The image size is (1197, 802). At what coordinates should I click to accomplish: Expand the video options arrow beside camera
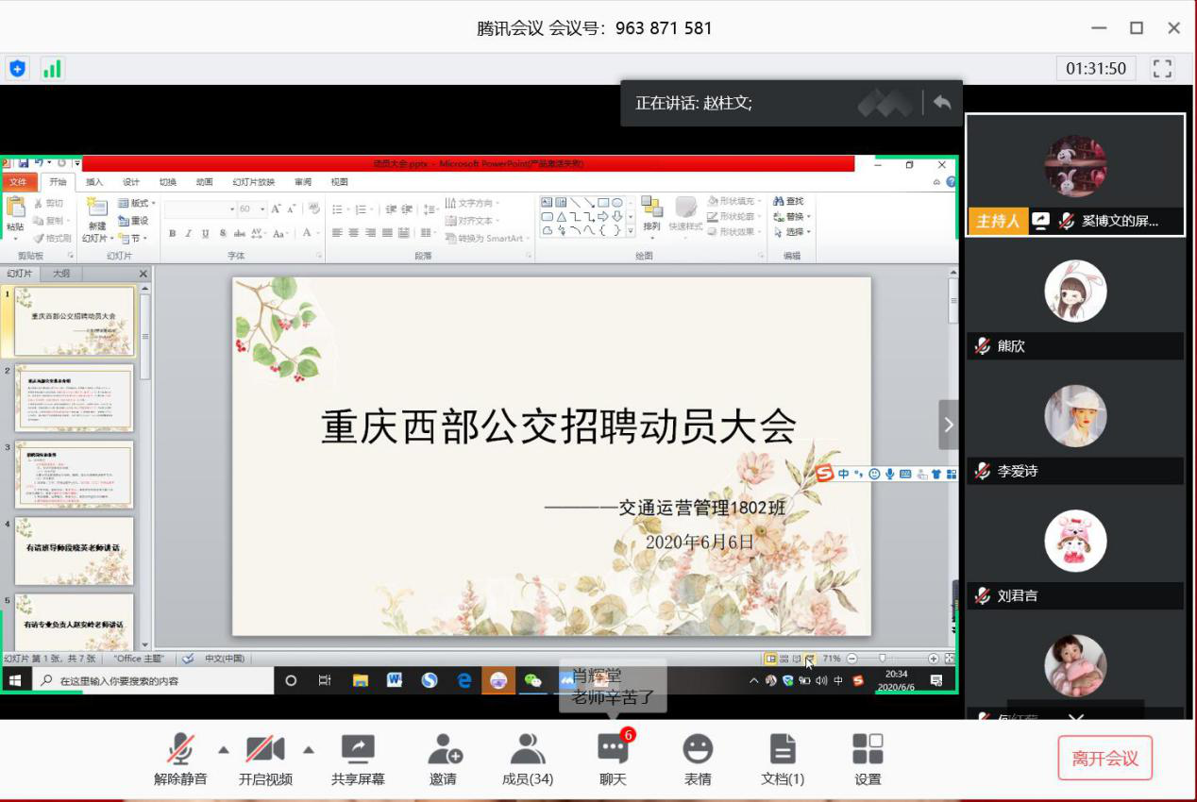pos(309,750)
